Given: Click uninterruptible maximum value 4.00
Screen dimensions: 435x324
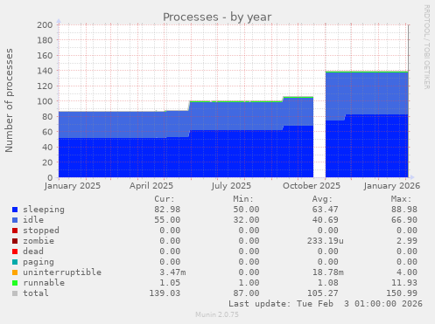Looking at the screenshot, I should pyautogui.click(x=407, y=272).
